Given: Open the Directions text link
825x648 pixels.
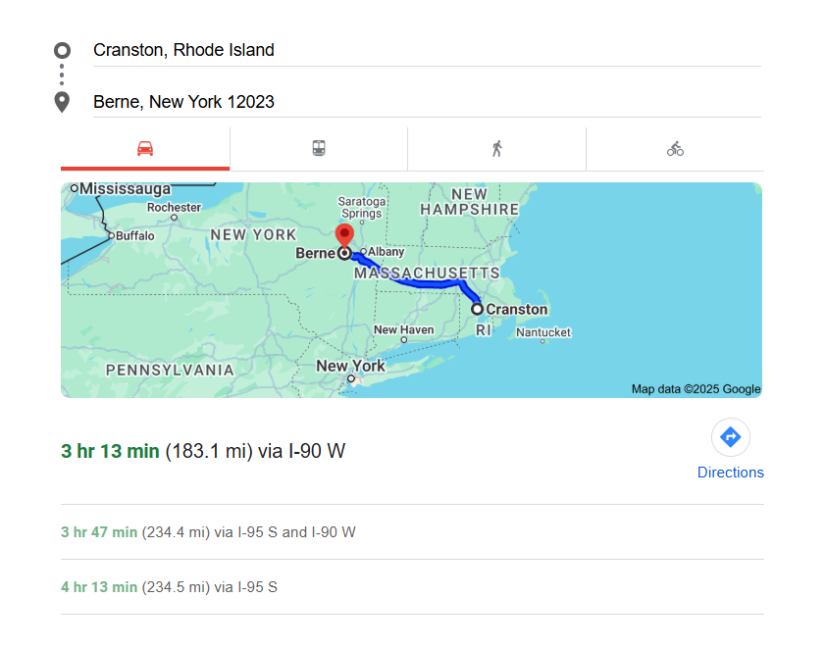Looking at the screenshot, I should (730, 473).
